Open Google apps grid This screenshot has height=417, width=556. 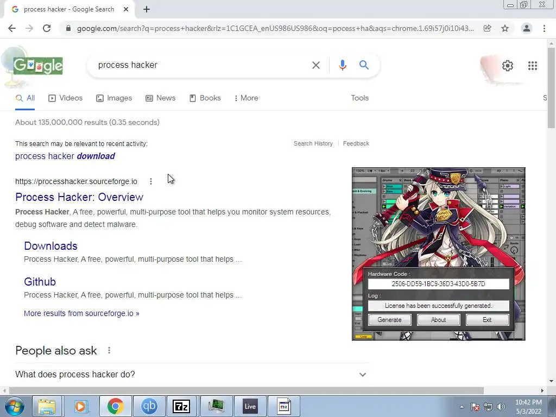[532, 66]
